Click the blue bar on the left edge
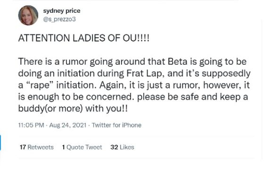The width and height of the screenshot is (264, 173). (0, 143)
